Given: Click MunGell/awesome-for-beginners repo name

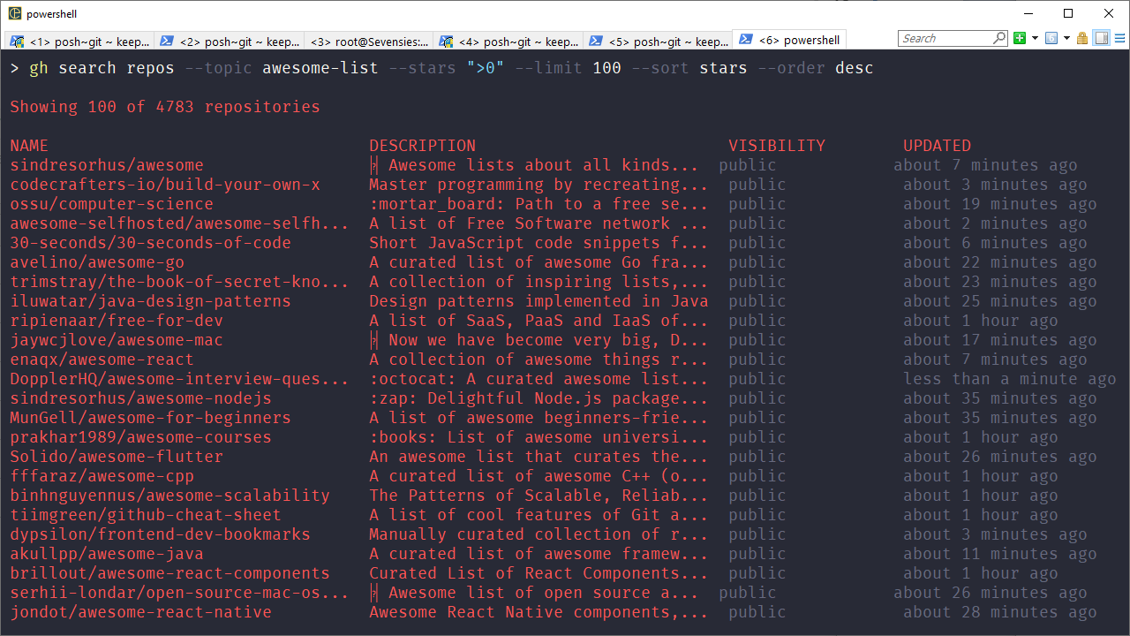Looking at the screenshot, I should coord(150,418).
